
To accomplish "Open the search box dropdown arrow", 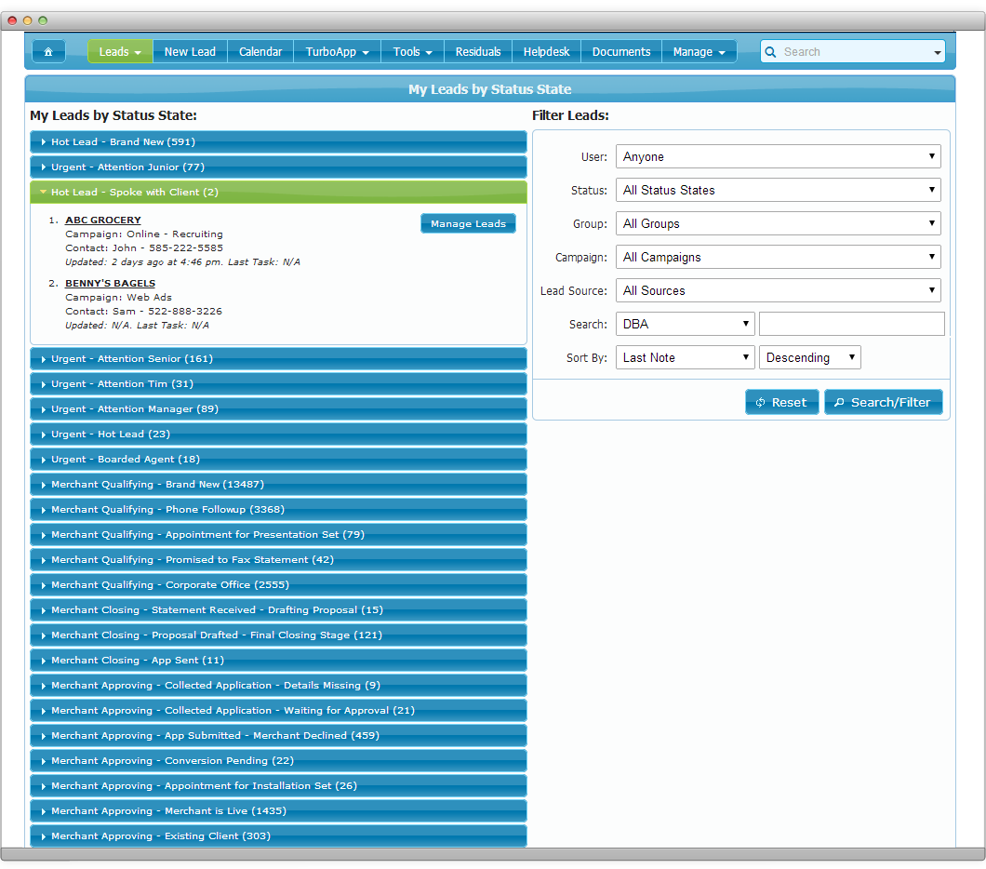I will coord(937,53).
